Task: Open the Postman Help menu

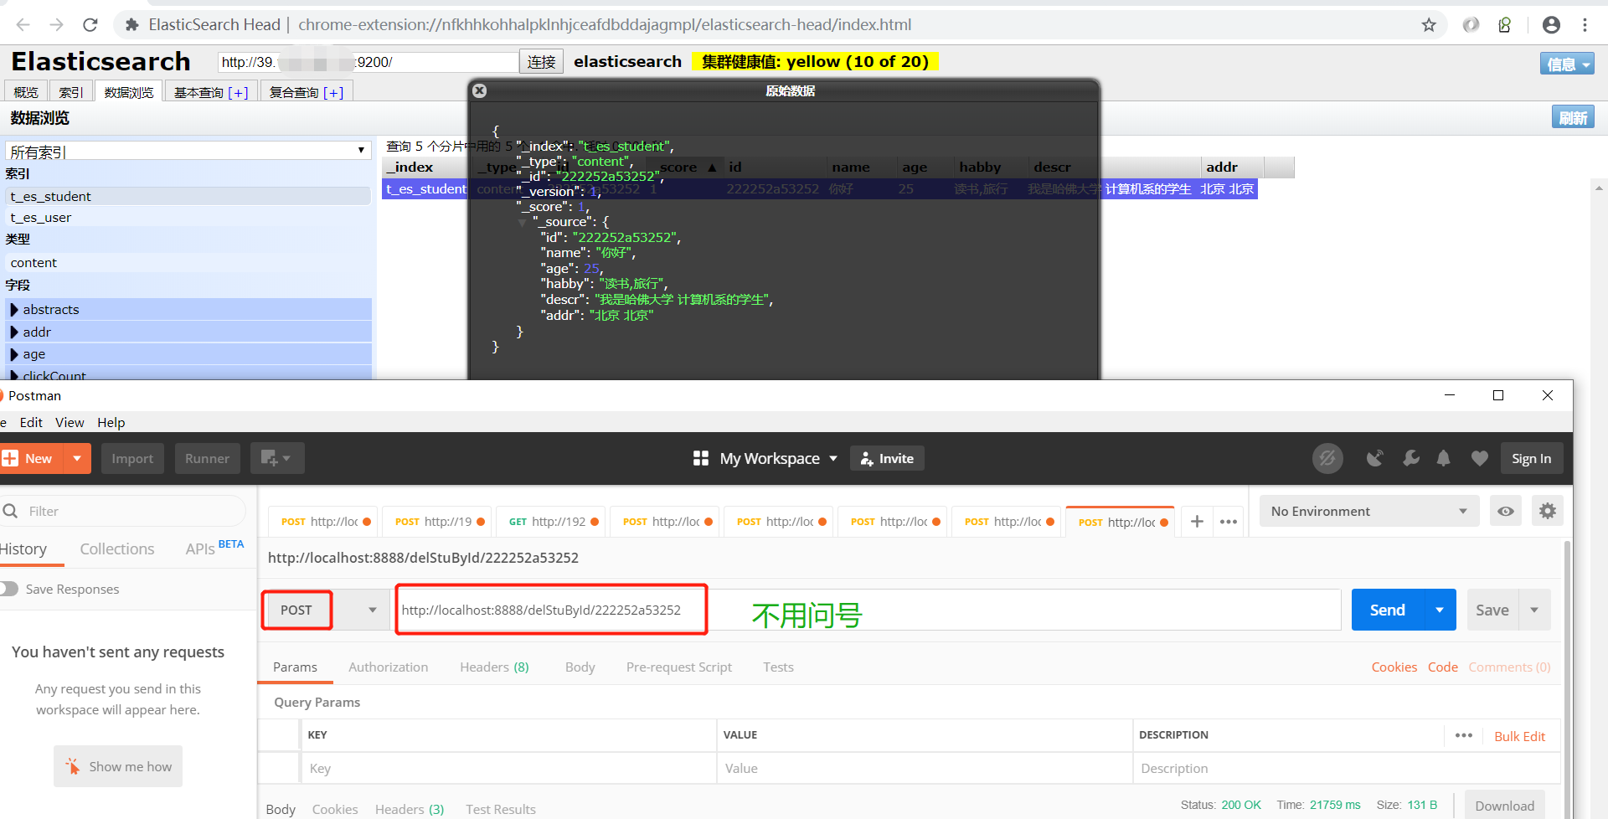Action: pos(111,422)
